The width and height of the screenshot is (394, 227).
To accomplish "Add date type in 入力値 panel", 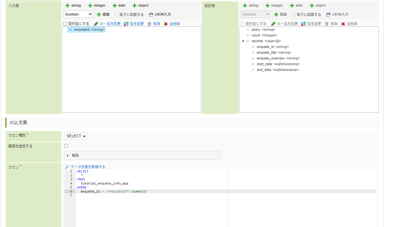I will click(x=119, y=5).
